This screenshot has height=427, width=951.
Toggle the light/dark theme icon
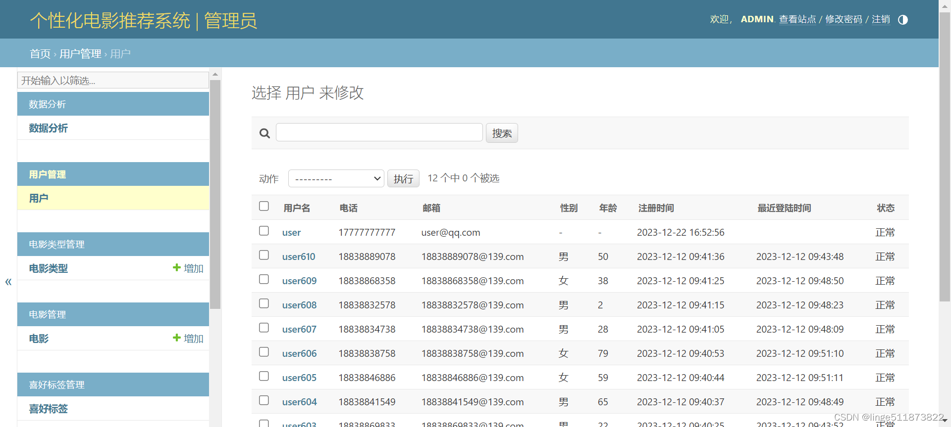pos(903,20)
